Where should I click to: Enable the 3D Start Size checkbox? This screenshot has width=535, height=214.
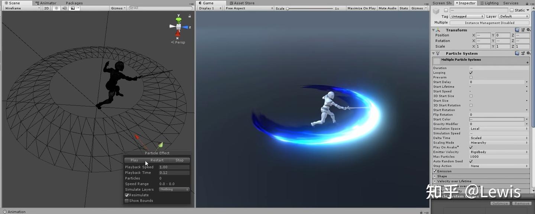(471, 96)
